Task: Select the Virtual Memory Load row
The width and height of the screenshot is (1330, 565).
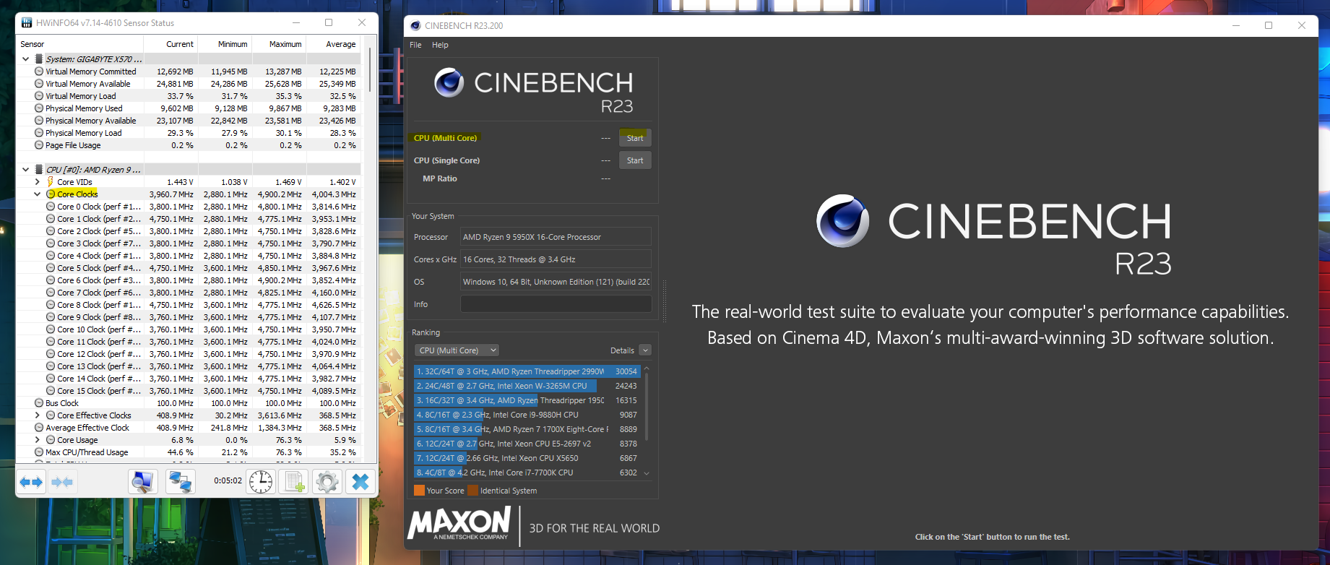Action: click(x=189, y=96)
